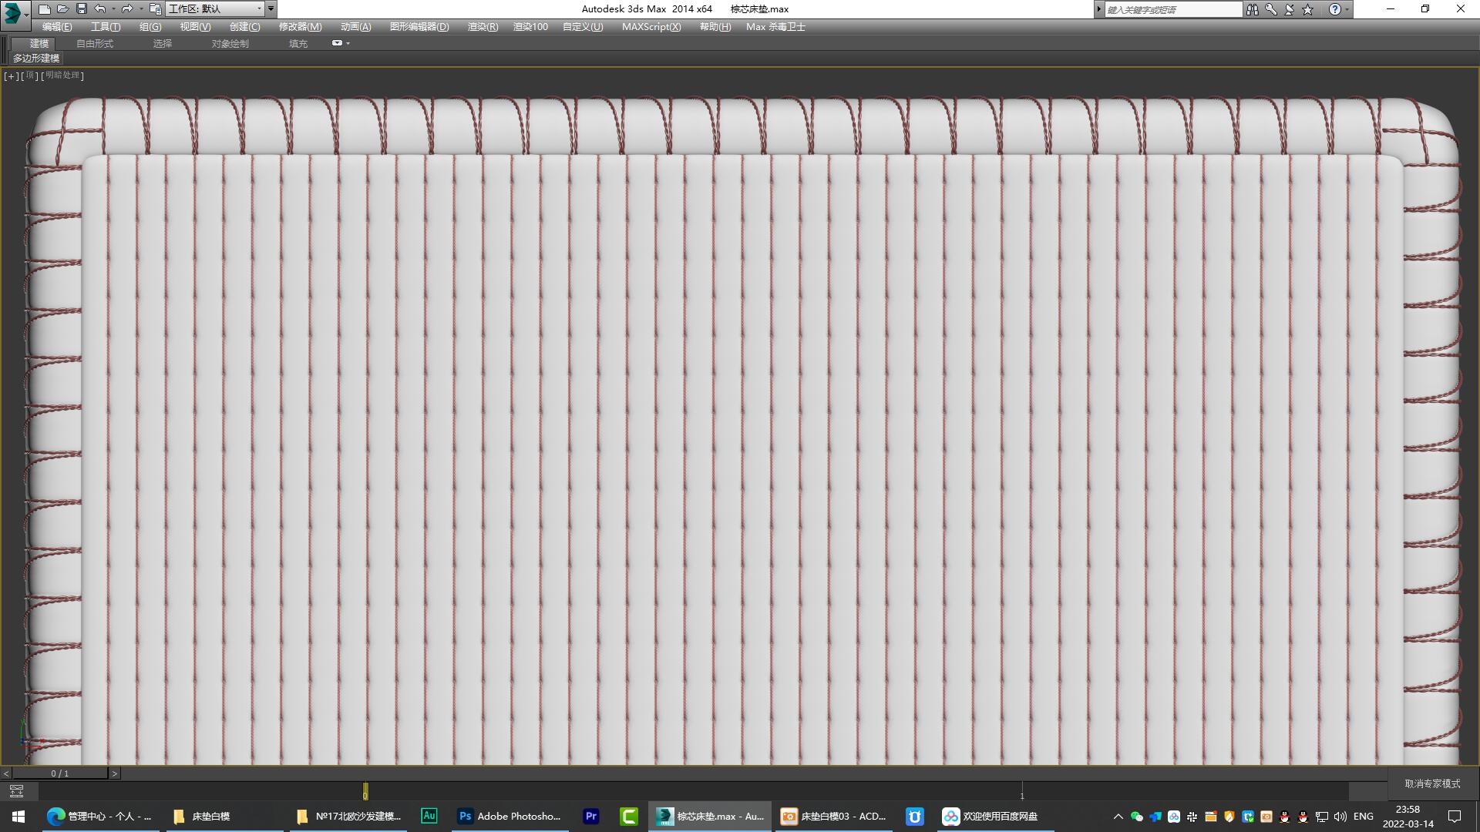Screen dimensions: 1480x832
Task: Save the file with the floppy disk icon
Action: (82, 9)
